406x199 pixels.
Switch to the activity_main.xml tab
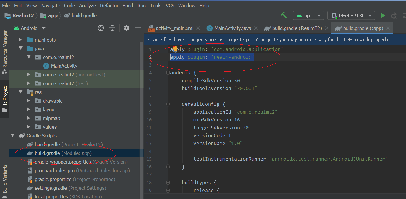174,28
